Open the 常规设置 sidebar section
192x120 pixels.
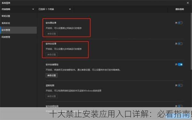pyautogui.click(x=19, y=16)
